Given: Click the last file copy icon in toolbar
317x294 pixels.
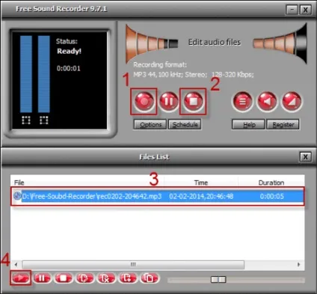Looking at the screenshot, I should (x=149, y=278).
